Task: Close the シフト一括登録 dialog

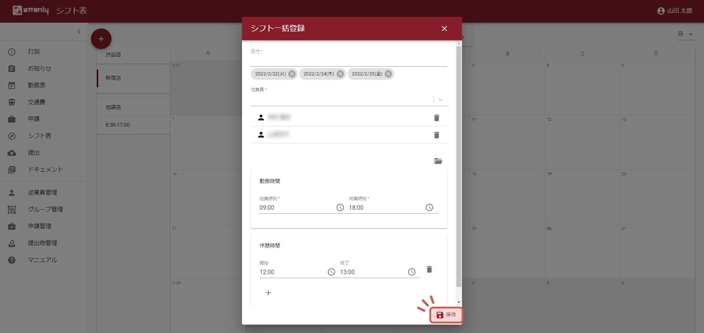Action: coord(444,29)
